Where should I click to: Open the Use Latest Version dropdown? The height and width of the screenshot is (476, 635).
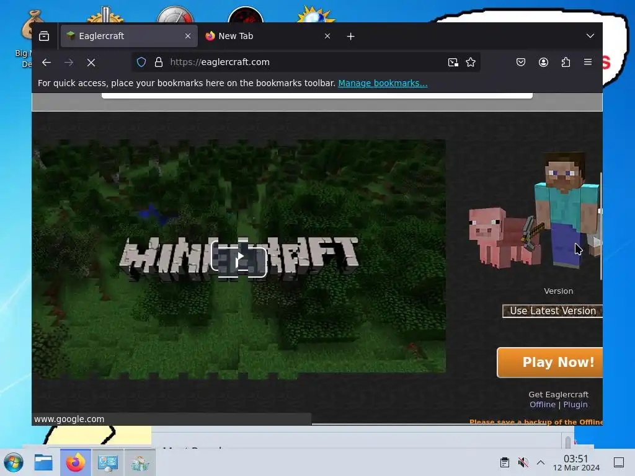tap(553, 311)
